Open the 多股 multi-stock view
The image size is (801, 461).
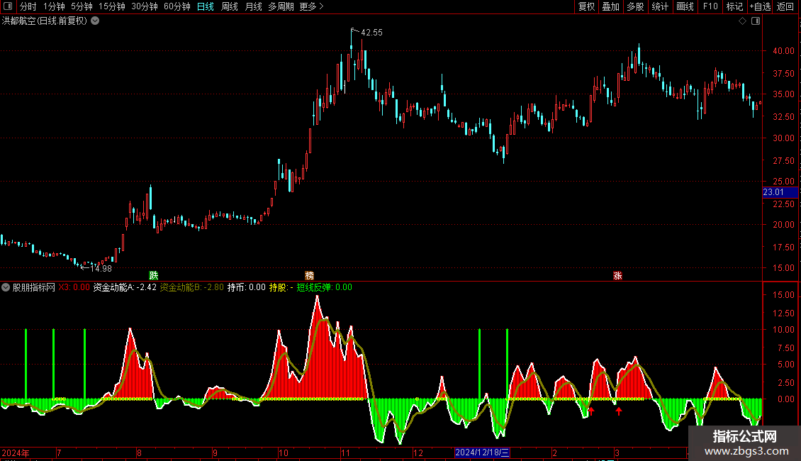(636, 6)
